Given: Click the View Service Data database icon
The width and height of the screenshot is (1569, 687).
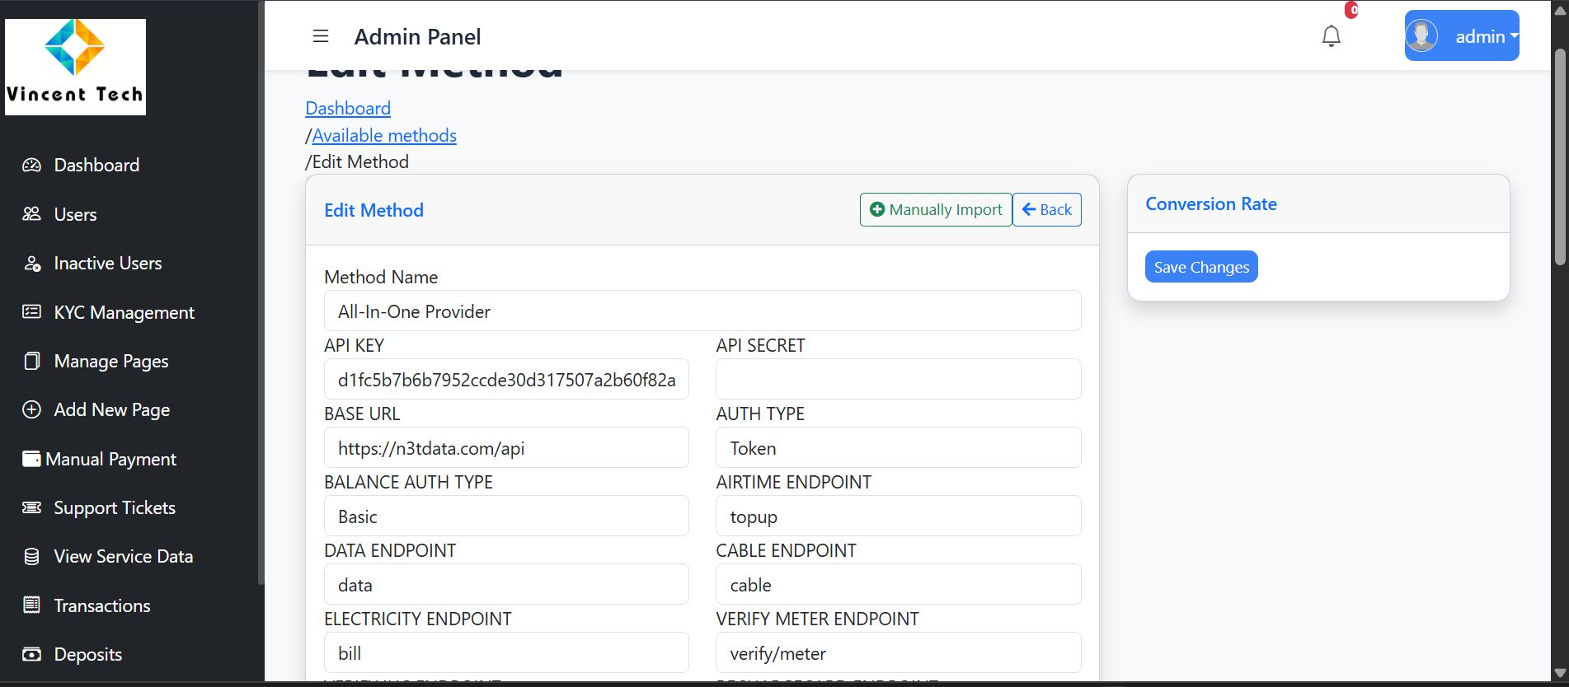Looking at the screenshot, I should click(x=31, y=556).
